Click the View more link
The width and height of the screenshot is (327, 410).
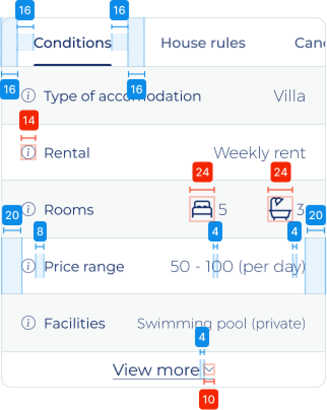point(155,370)
